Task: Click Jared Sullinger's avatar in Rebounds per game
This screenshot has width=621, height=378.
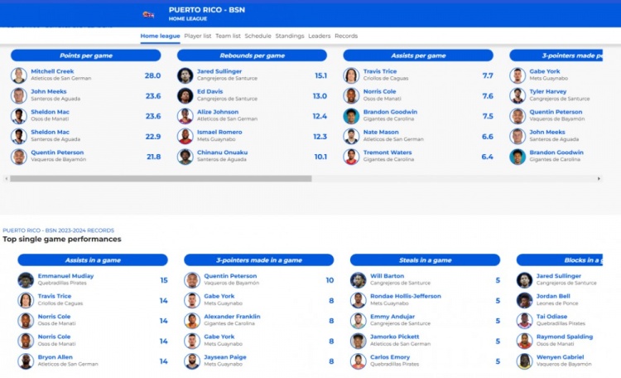Action: coord(185,75)
